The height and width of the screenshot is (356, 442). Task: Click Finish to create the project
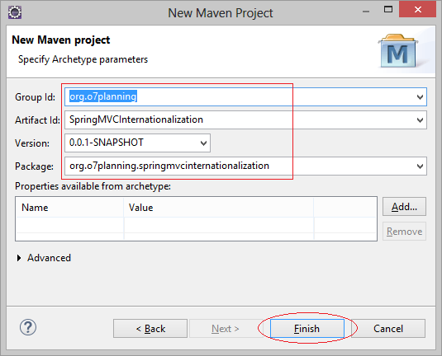[x=307, y=329]
